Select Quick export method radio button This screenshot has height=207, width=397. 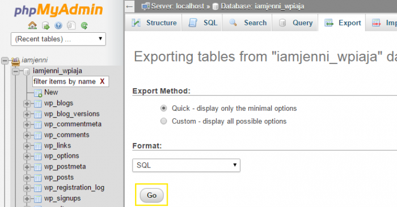click(x=163, y=108)
